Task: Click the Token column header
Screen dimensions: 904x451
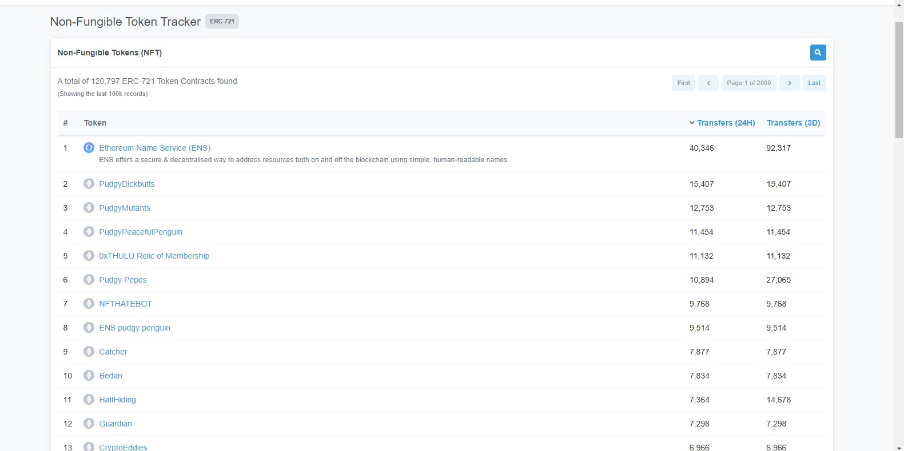Action: coord(95,123)
